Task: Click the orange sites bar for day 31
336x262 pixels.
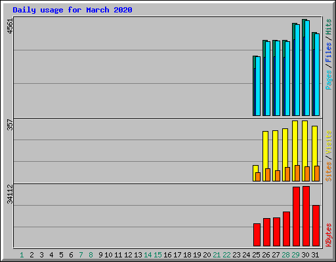Action: click(317, 174)
